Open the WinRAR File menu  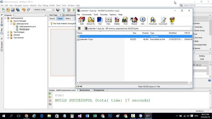(x=78, y=15)
